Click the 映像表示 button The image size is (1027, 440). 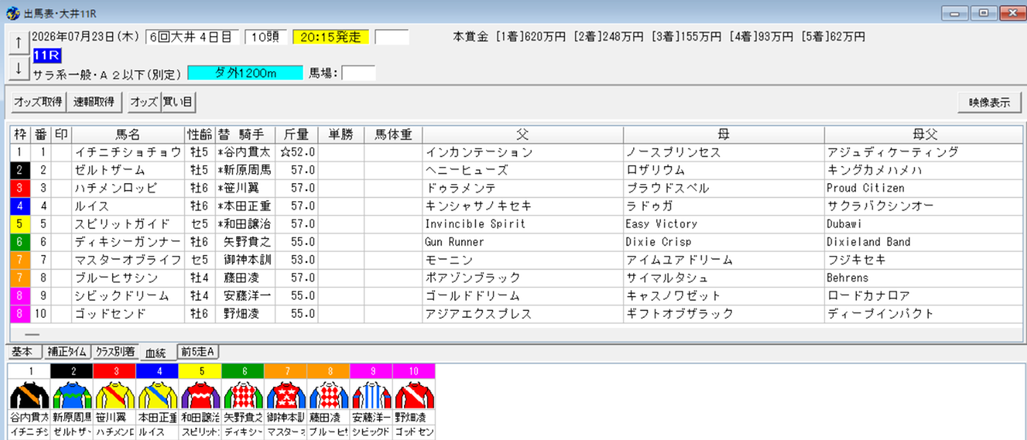(x=989, y=102)
